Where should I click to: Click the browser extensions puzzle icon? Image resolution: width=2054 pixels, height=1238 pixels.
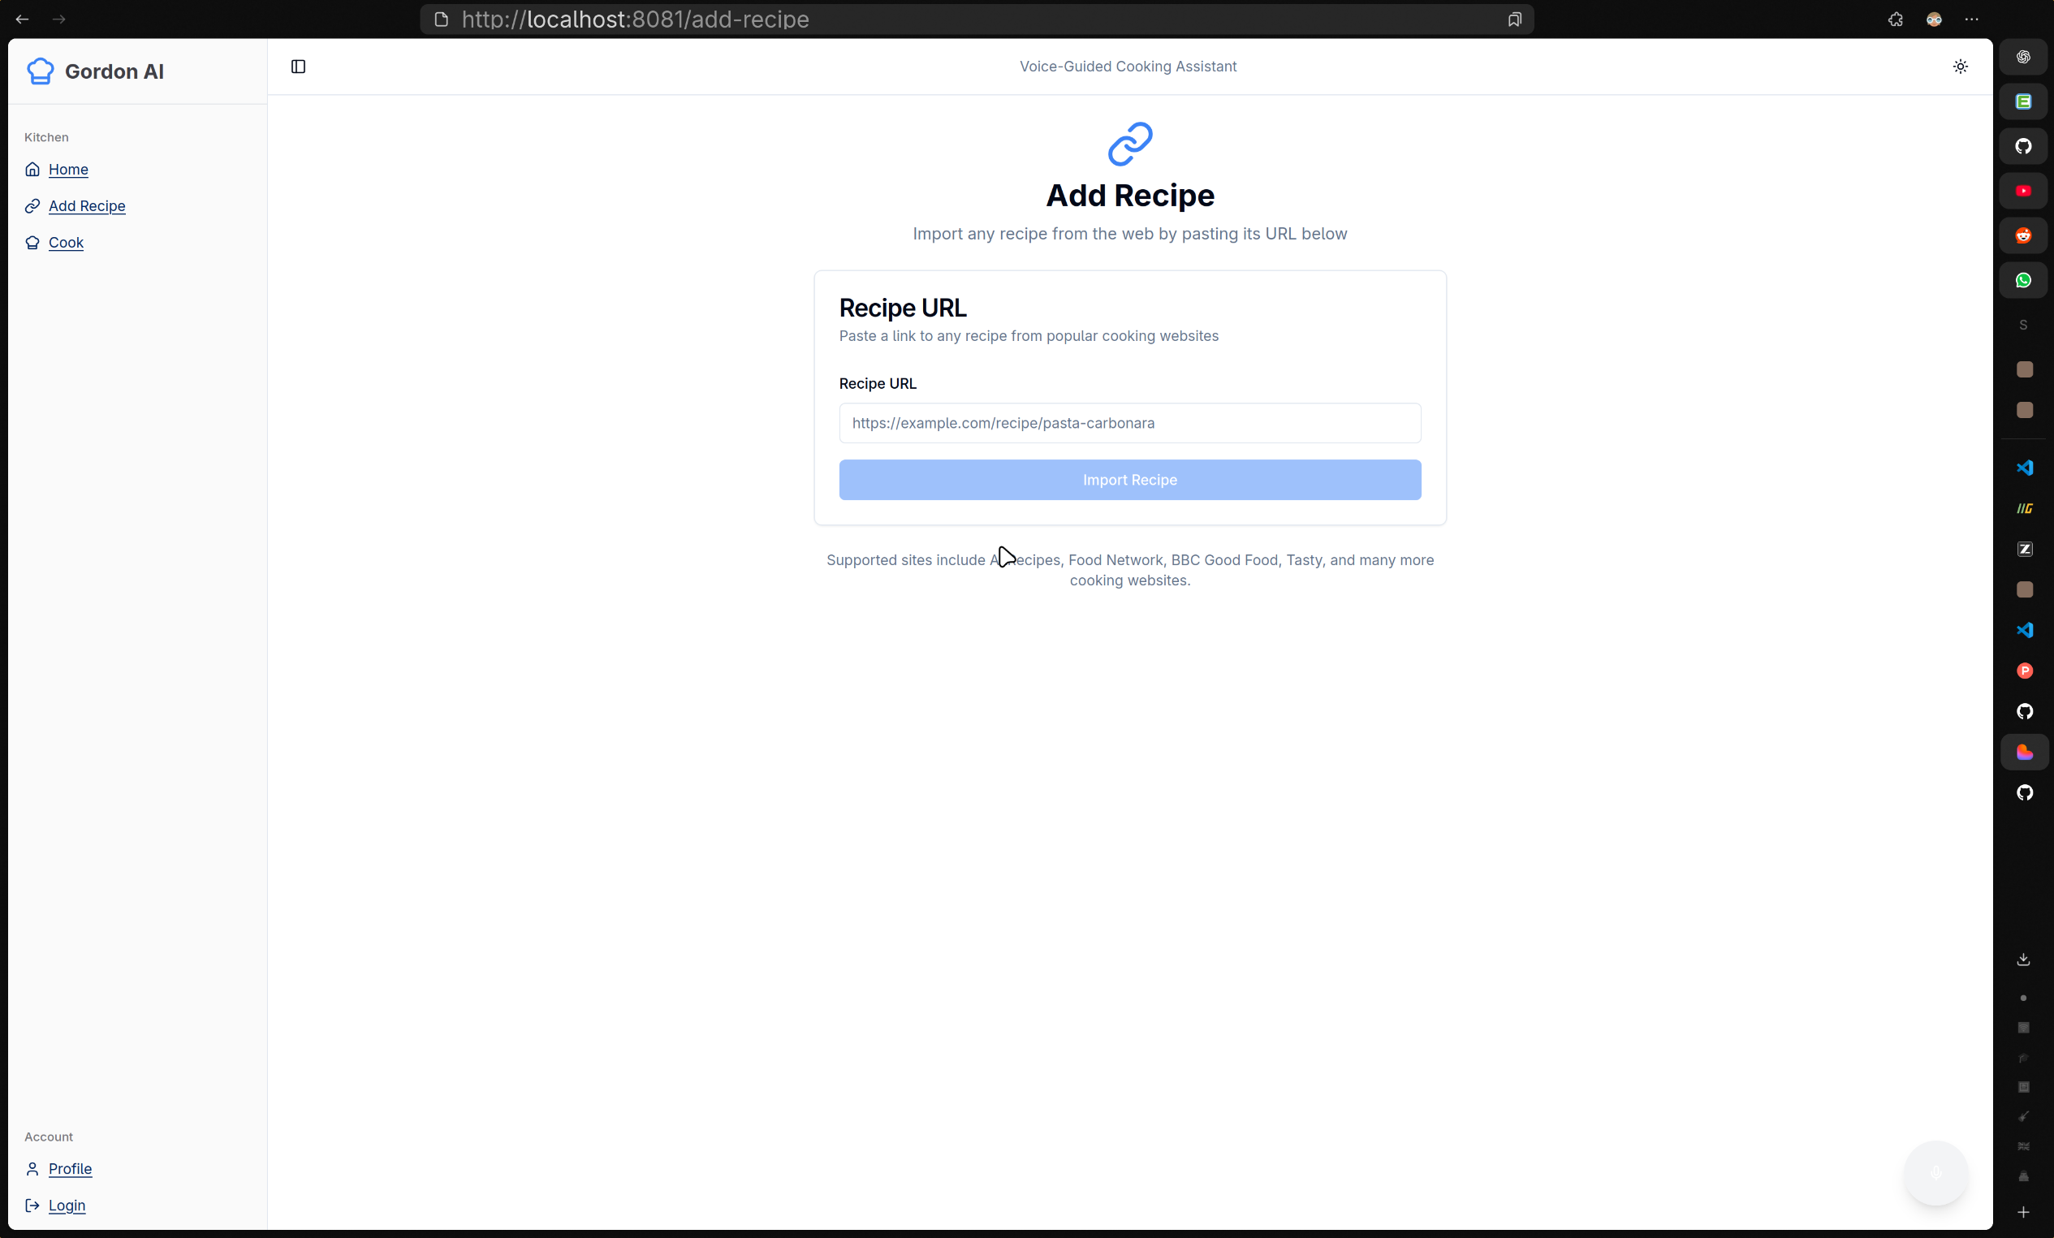[x=1895, y=19]
